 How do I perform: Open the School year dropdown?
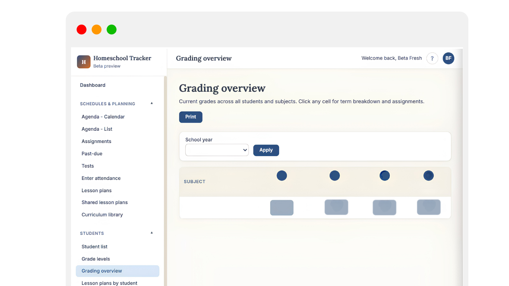(217, 150)
